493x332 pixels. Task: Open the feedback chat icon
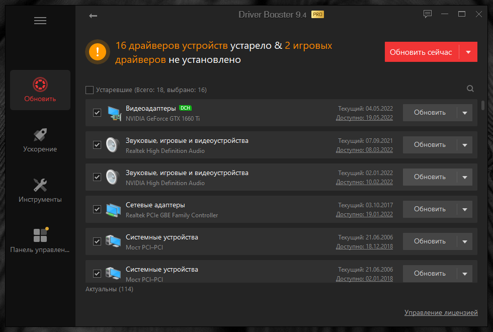(x=427, y=14)
